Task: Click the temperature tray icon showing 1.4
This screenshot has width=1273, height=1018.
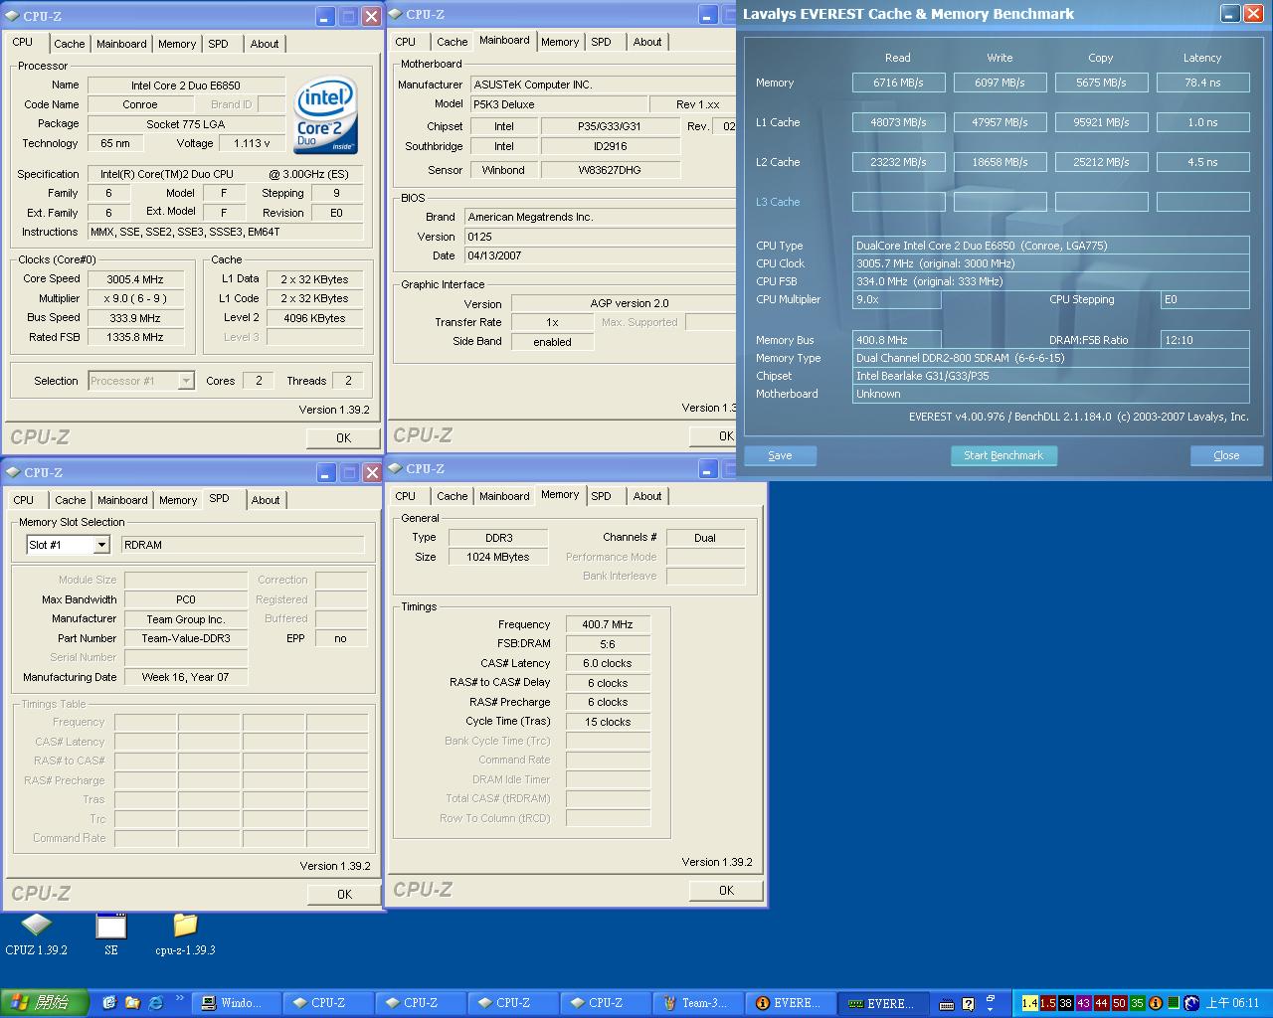Action: point(1029,1003)
